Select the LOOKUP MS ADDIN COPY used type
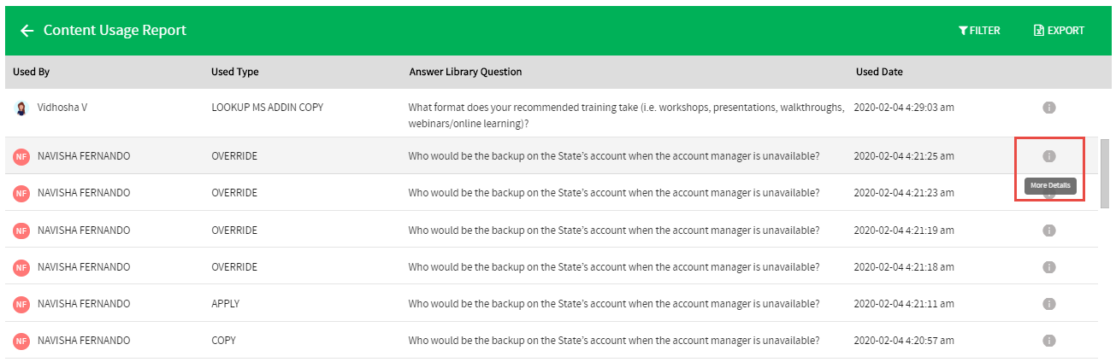Screen dimensions: 1116x362 [267, 108]
